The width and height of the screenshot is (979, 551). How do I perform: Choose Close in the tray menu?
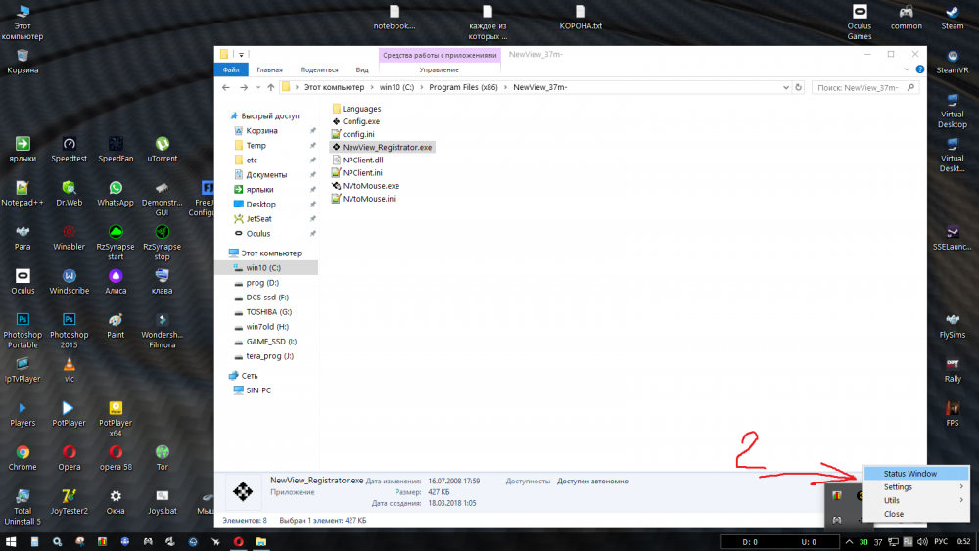916,514
